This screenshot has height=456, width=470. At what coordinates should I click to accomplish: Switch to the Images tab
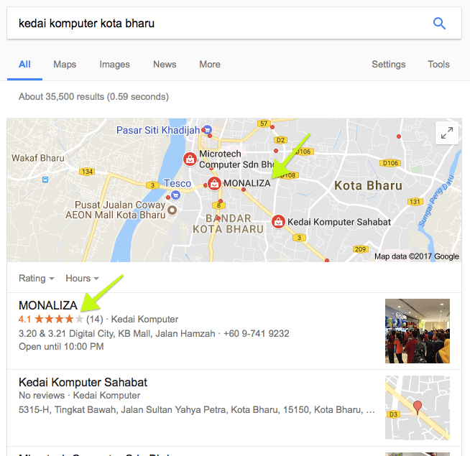(114, 65)
